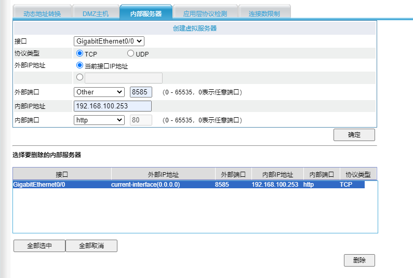
Task: Click the 内部IP地址 field 192.168.100.253
Action: [113, 106]
